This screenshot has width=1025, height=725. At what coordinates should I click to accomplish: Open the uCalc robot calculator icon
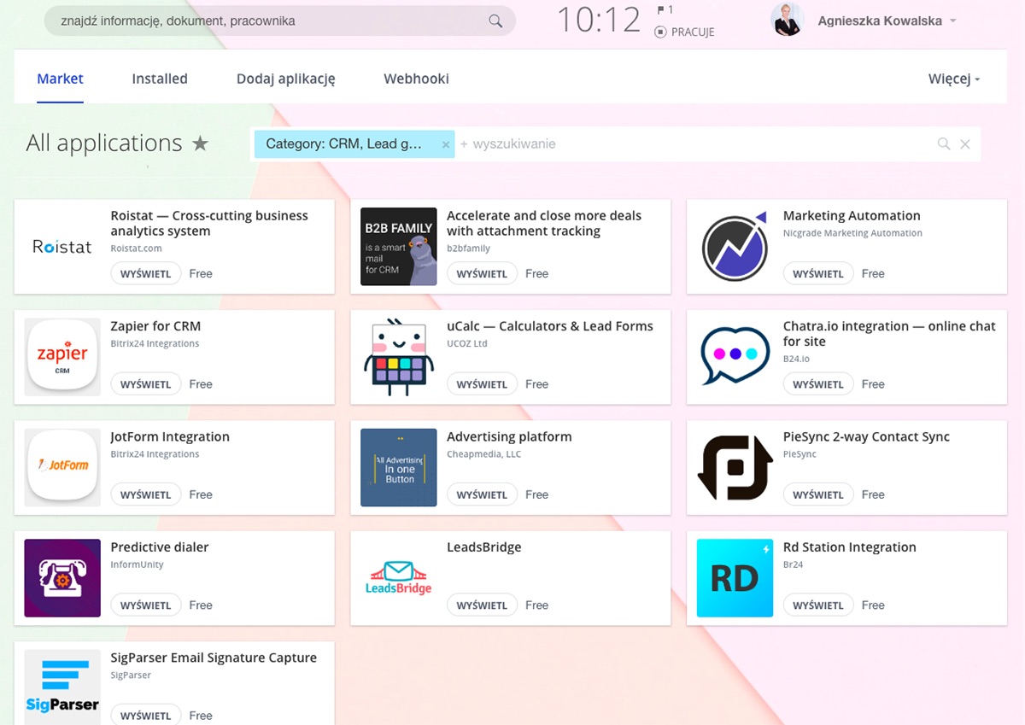(398, 357)
